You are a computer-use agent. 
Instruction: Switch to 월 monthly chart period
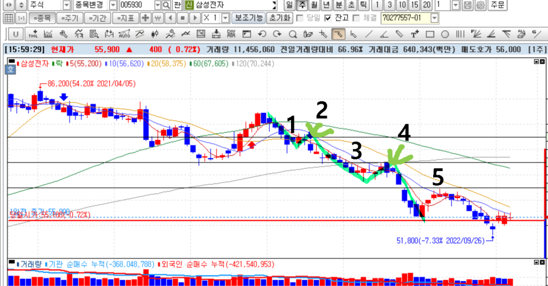coord(314,5)
